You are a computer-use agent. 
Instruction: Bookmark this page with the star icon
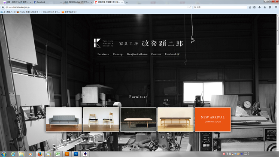pyautogui.click(x=250, y=7)
